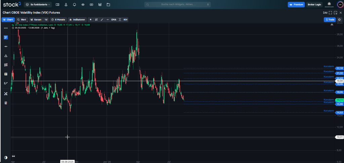The height and width of the screenshot is (163, 344).
Task: Open the 'So funktionierts' dropdown
Action: [x=38, y=4]
